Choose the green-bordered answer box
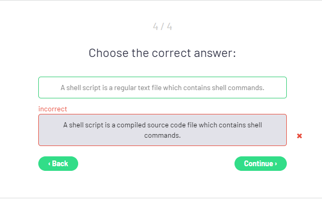The image size is (322, 204). click(x=163, y=88)
